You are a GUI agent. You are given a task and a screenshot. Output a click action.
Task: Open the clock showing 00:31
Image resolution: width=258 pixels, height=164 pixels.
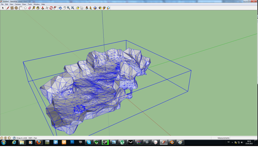(249, 143)
